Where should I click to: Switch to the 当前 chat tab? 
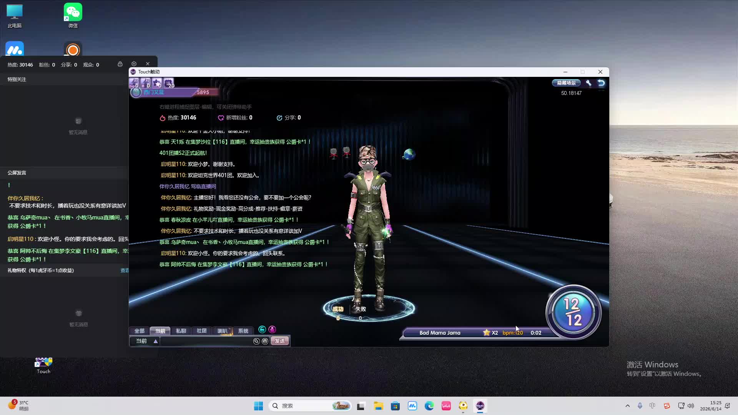point(160,331)
